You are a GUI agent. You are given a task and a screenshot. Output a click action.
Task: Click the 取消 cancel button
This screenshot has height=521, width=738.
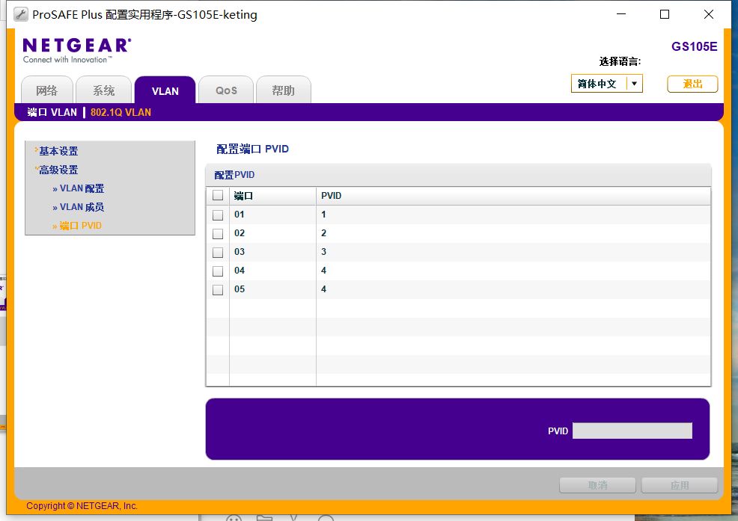point(597,485)
